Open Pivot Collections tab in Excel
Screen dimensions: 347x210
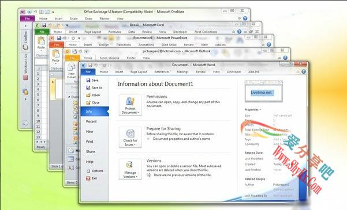206,32
